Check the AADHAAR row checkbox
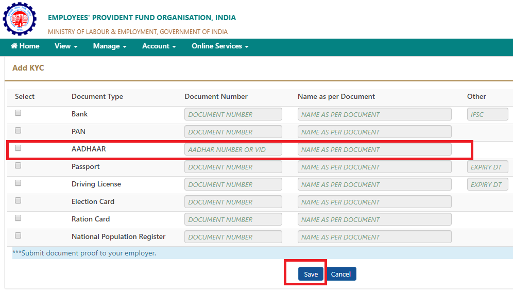This screenshot has height=291, width=513. click(18, 148)
